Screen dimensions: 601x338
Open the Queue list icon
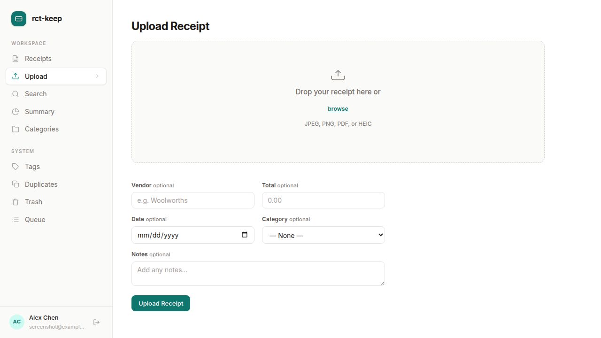point(15,220)
